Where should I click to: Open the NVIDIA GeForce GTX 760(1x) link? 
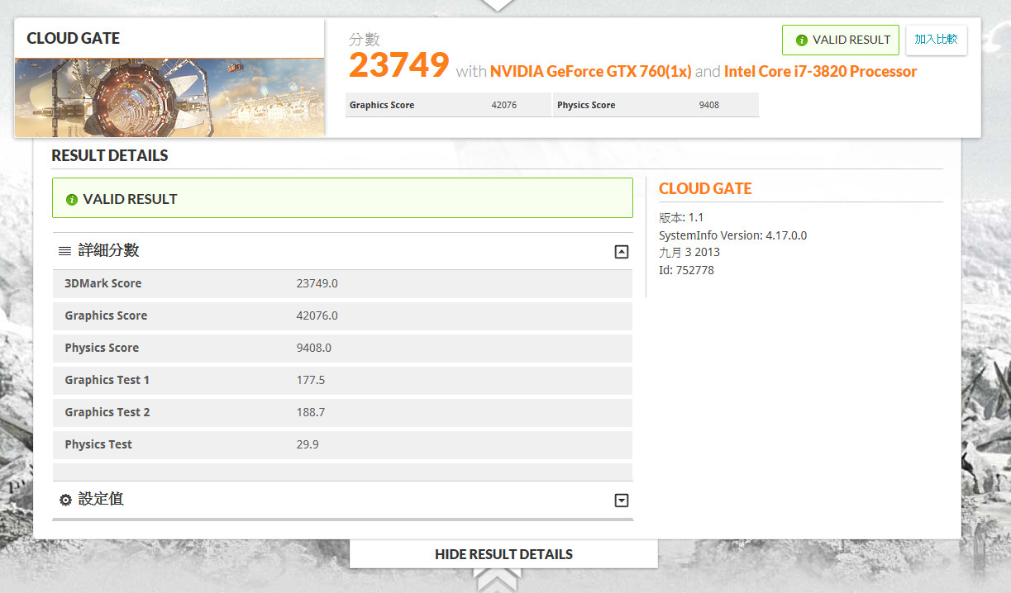[590, 72]
